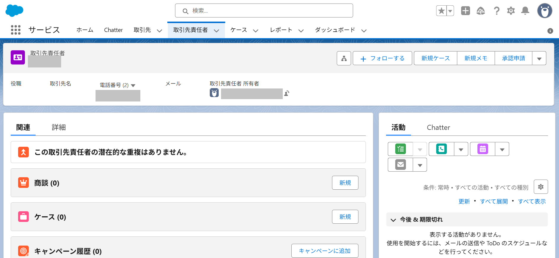This screenshot has height=258, width=559.
Task: Click the キャンペーン履歴 target icon
Action: [x=23, y=251]
